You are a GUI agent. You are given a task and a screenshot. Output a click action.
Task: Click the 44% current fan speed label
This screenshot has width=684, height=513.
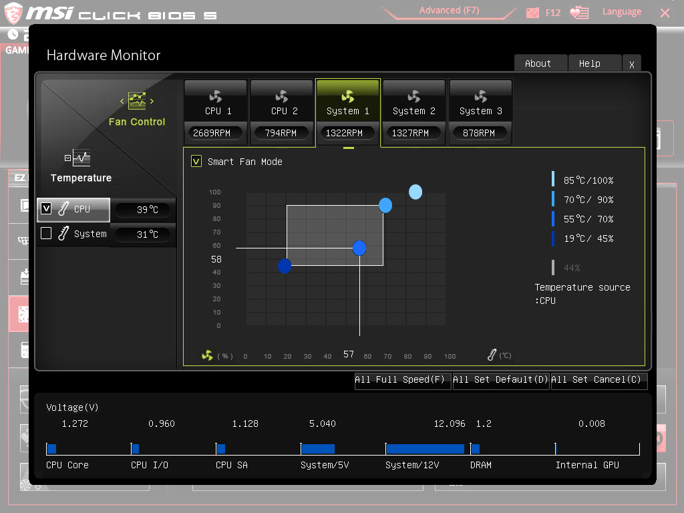[572, 268]
